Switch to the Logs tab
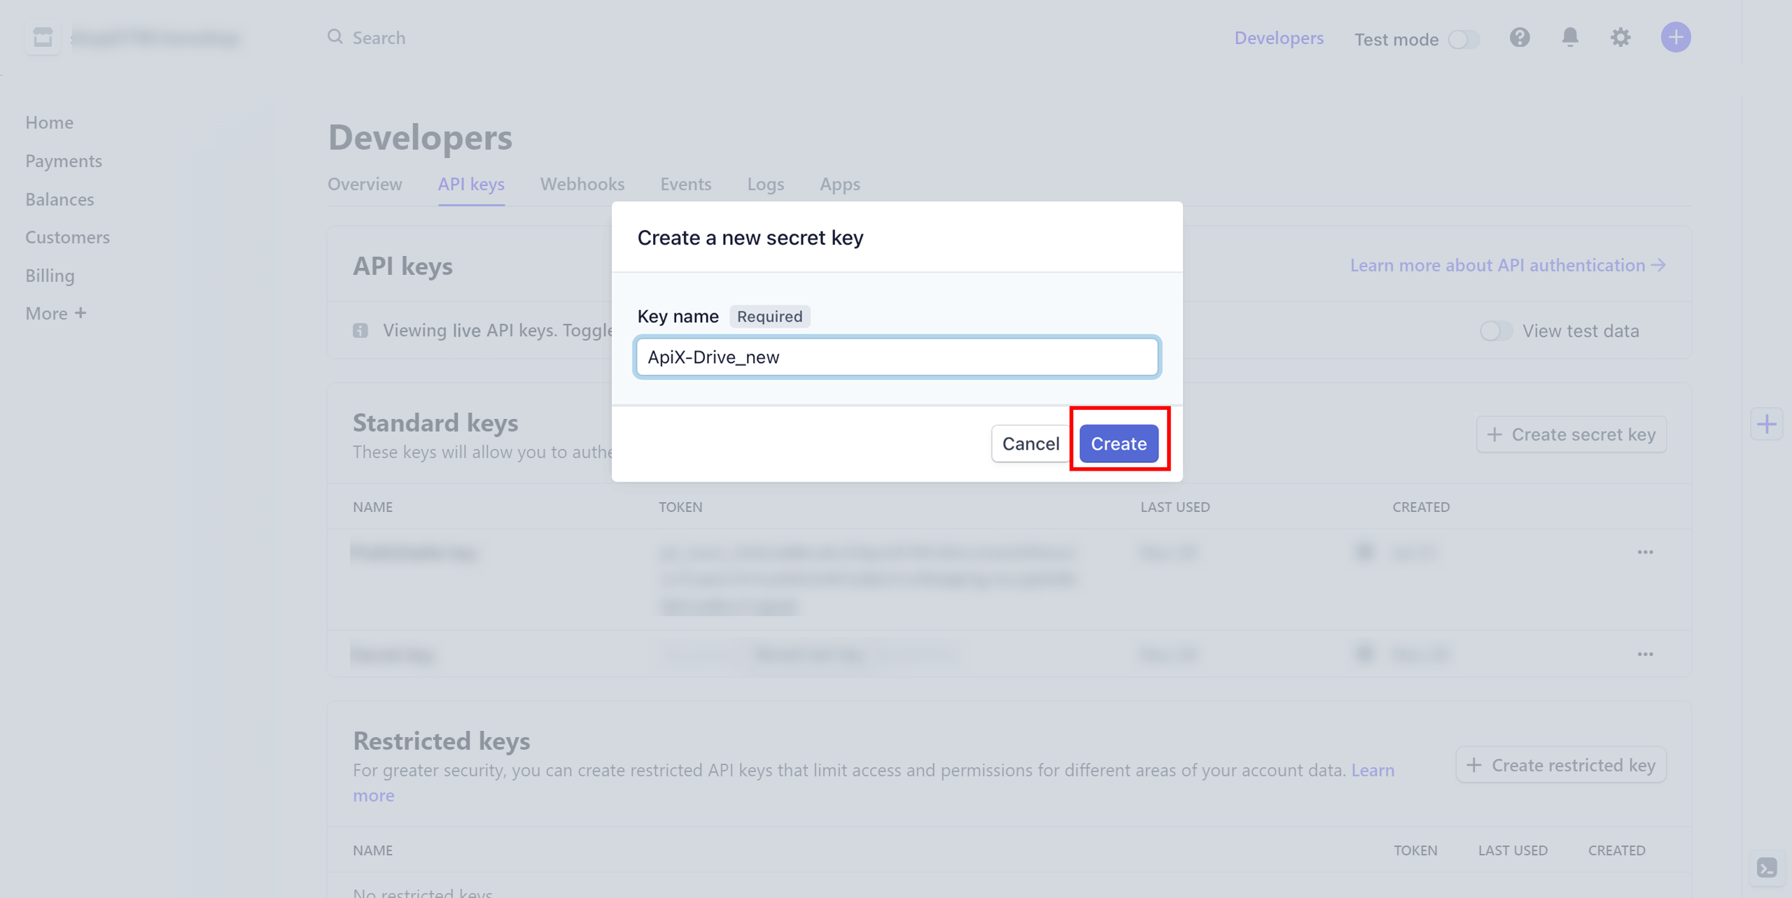The height and width of the screenshot is (898, 1792). tap(766, 184)
